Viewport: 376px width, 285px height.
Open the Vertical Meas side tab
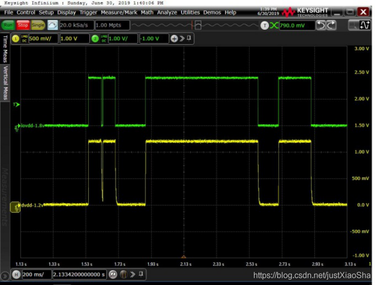pyautogui.click(x=5, y=83)
